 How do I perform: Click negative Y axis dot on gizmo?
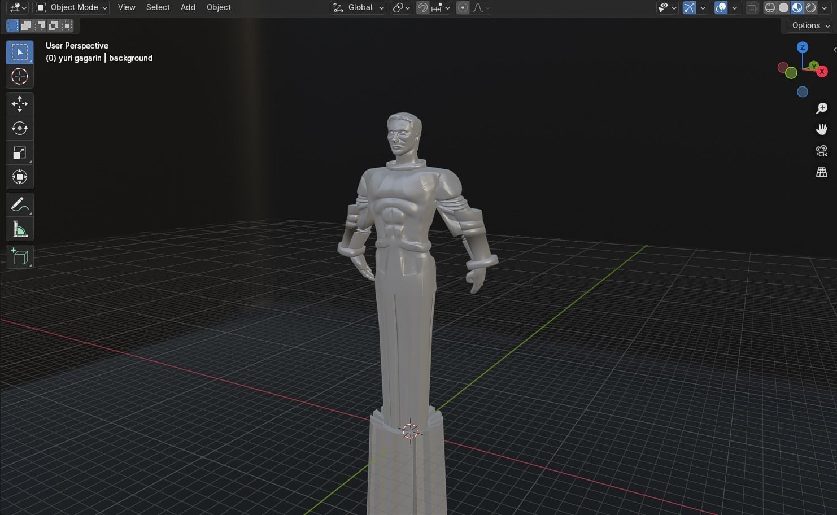[x=791, y=73]
